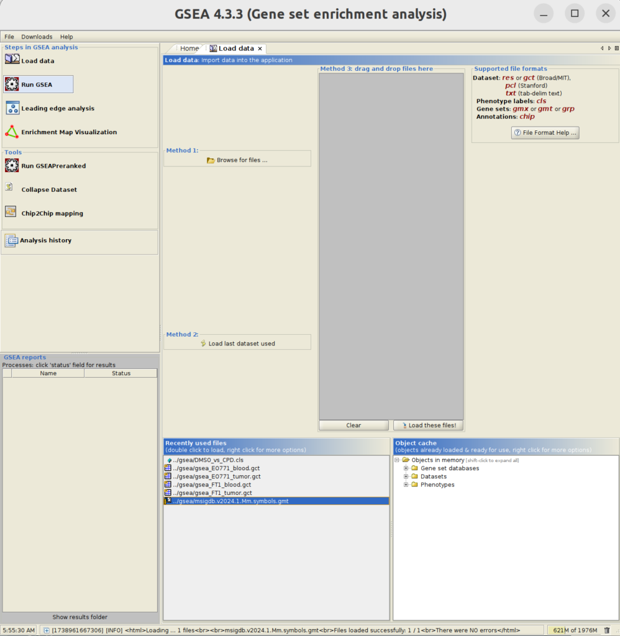Viewport: 620px width, 636px height.
Task: Click the Collapse Dataset icon
Action: tap(9, 186)
